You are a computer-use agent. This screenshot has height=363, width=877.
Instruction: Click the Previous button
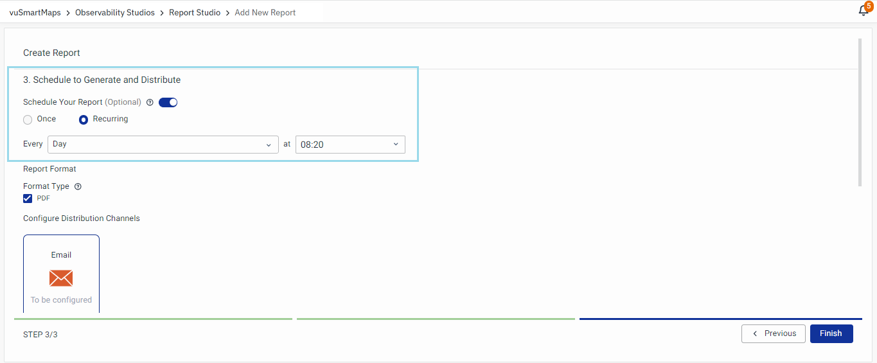tap(773, 333)
